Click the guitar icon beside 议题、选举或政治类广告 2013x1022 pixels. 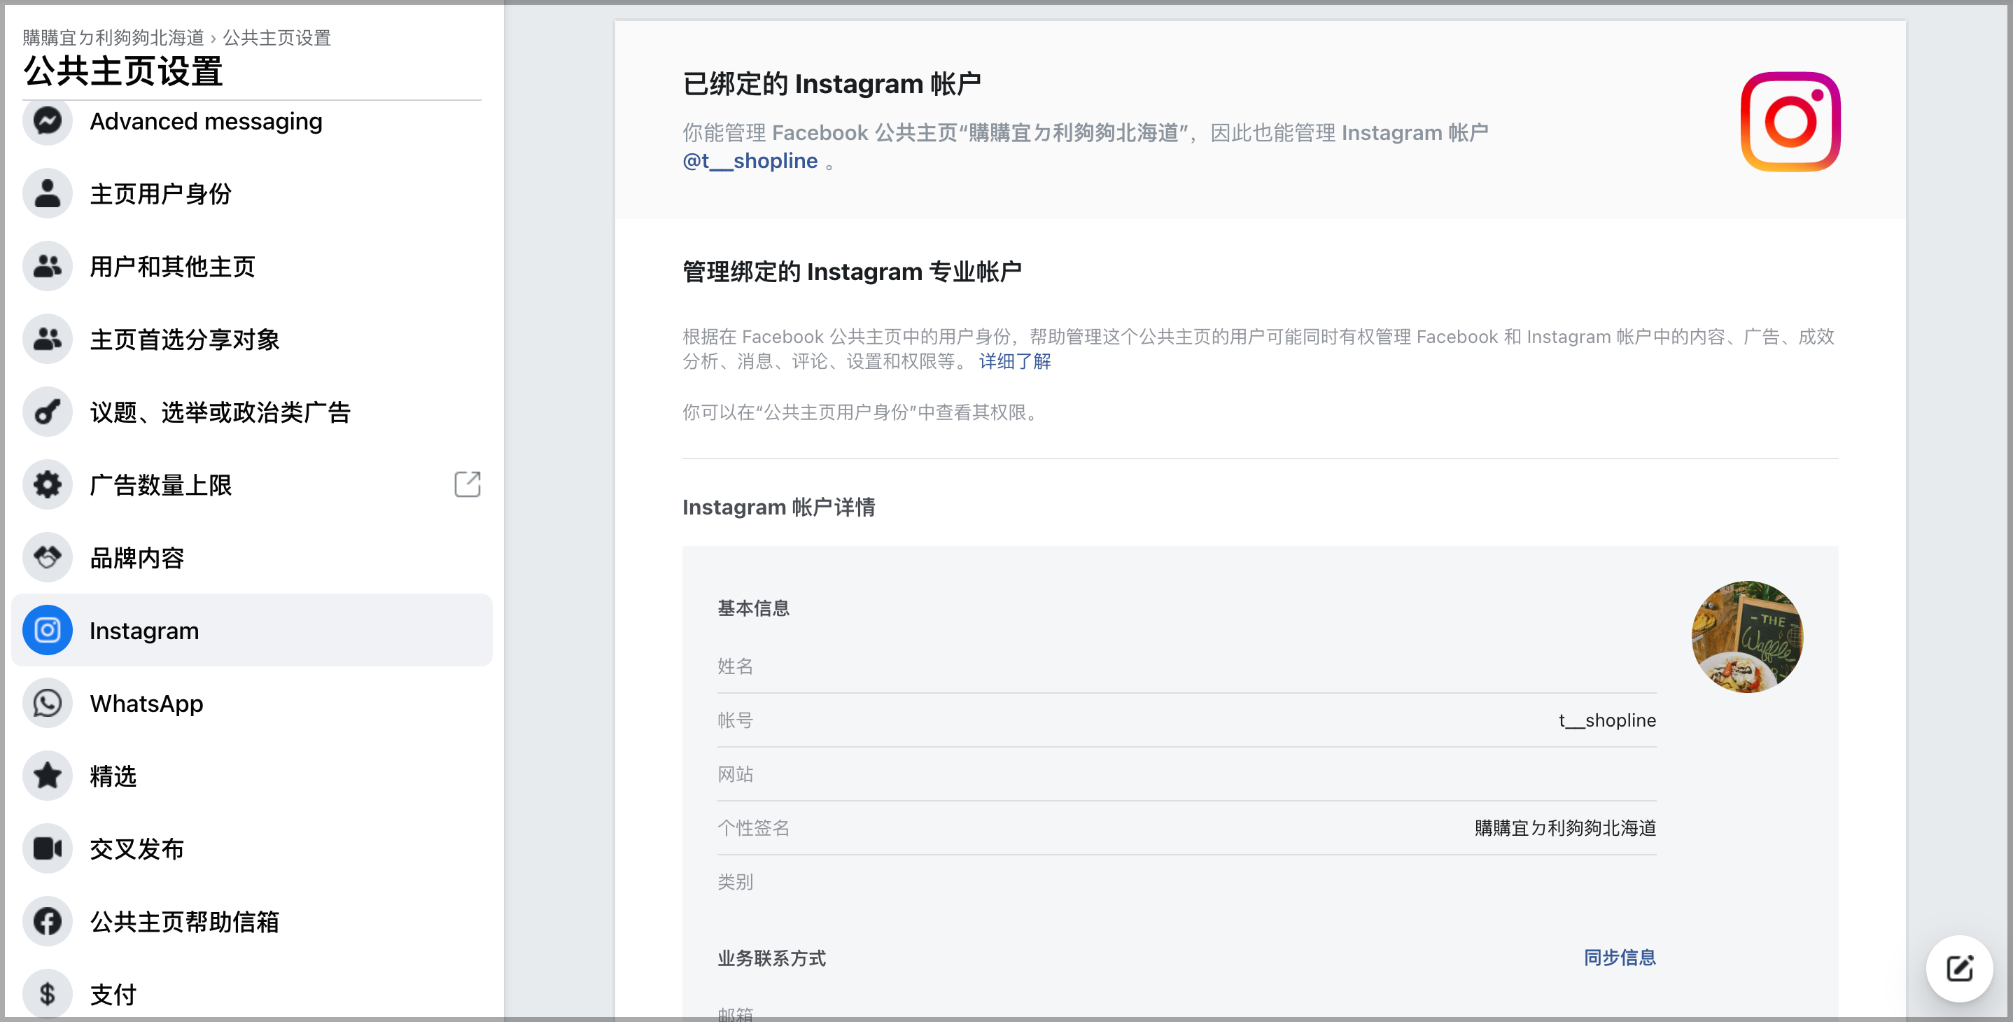[48, 412]
